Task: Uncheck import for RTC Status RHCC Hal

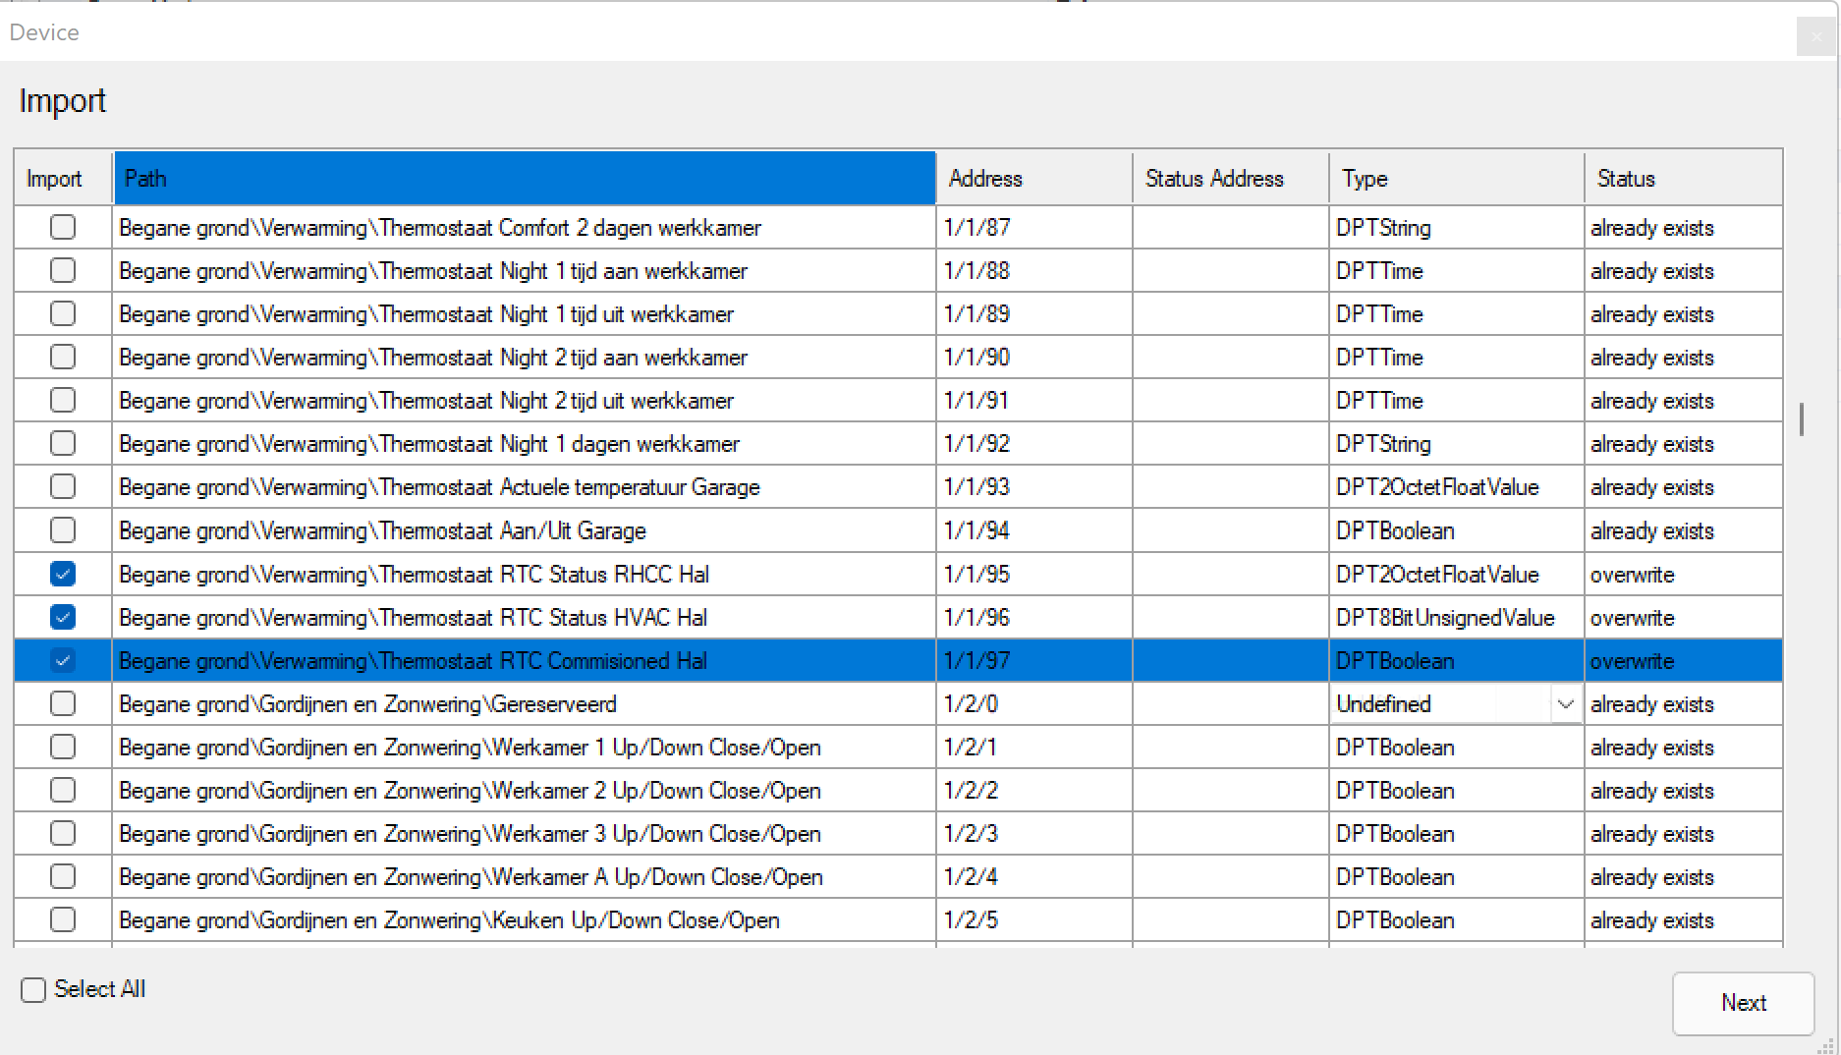Action: [x=63, y=574]
